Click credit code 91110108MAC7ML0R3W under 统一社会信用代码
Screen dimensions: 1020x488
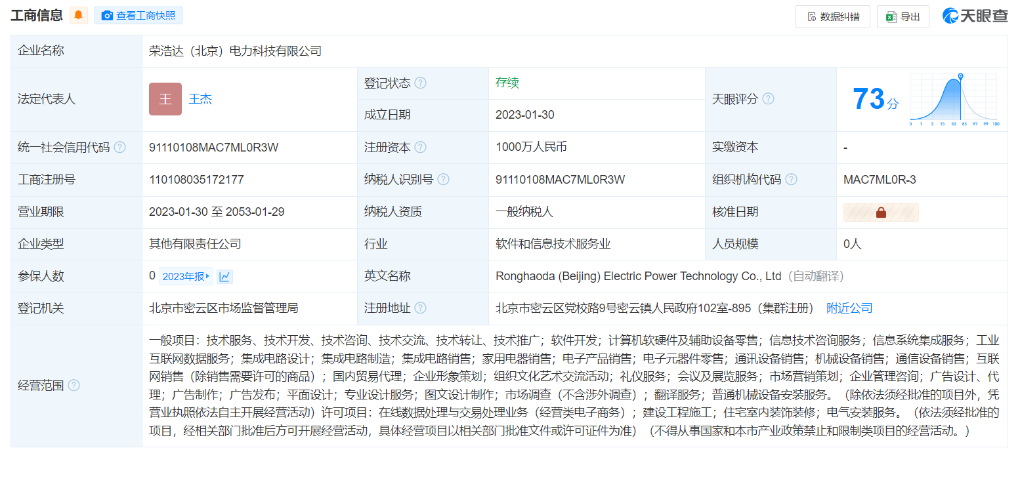point(214,148)
